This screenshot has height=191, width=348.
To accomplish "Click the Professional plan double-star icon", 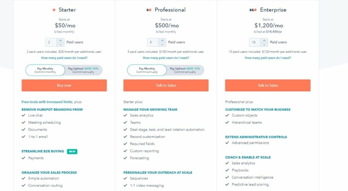I will click(x=149, y=10).
